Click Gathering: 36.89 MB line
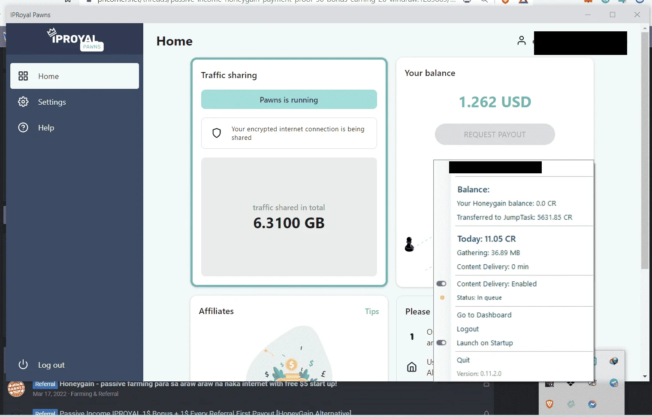 pyautogui.click(x=488, y=253)
